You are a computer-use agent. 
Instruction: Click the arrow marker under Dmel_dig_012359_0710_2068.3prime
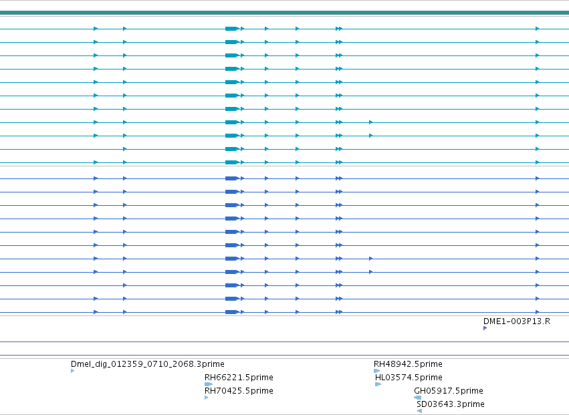(x=73, y=371)
